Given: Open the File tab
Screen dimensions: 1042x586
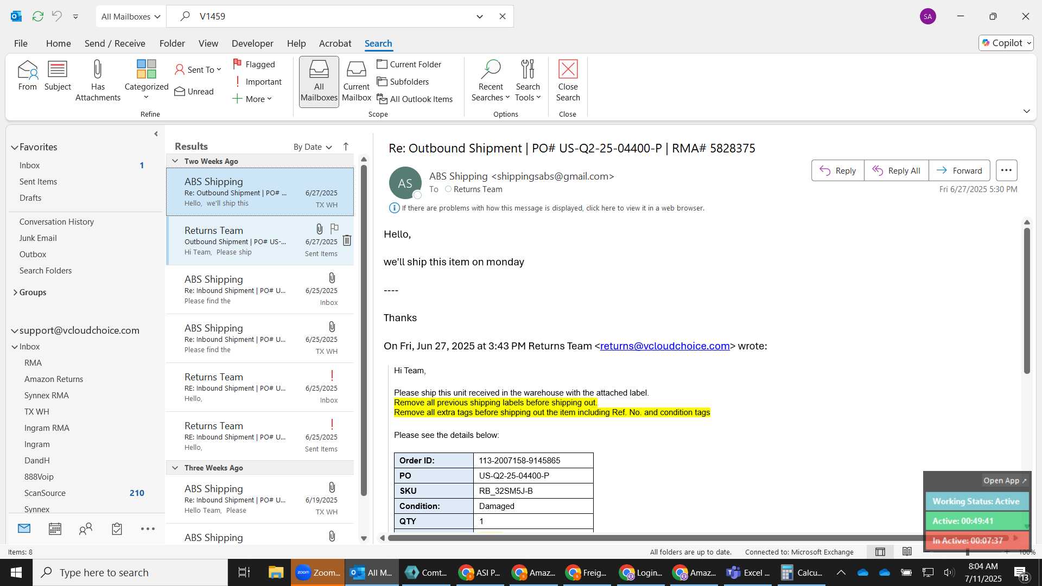Looking at the screenshot, I should [21, 43].
